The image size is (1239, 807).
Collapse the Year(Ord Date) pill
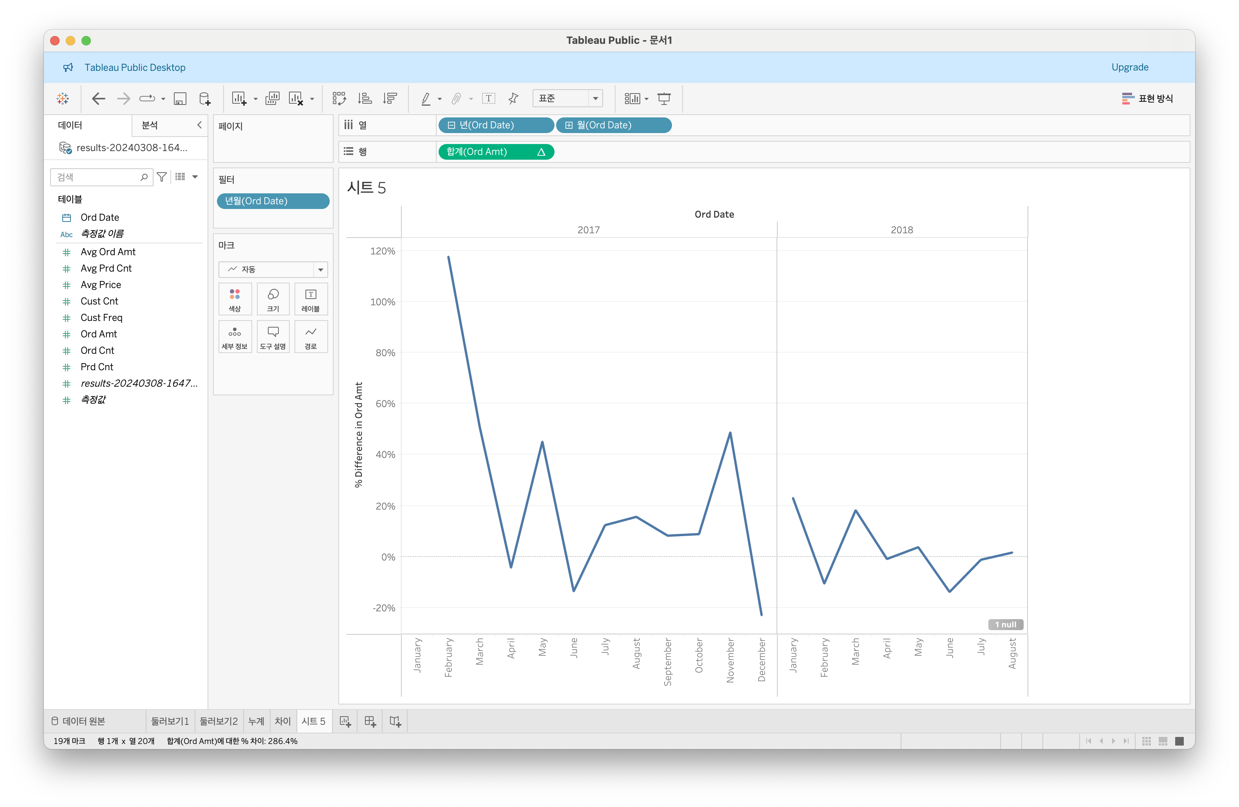click(452, 125)
